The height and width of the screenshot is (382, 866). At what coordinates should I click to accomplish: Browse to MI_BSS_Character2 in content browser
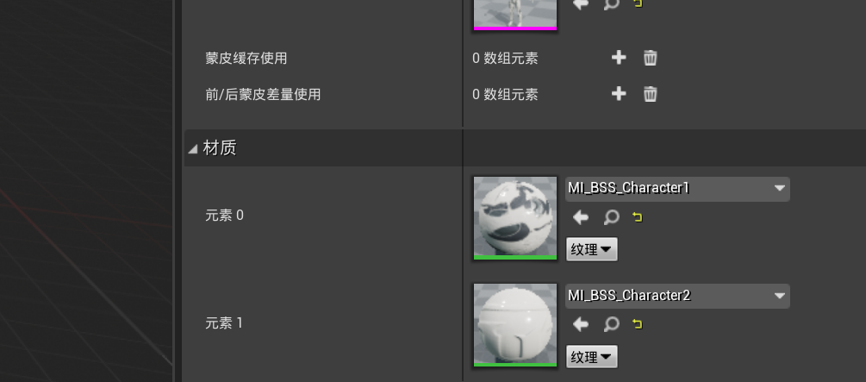coord(611,324)
